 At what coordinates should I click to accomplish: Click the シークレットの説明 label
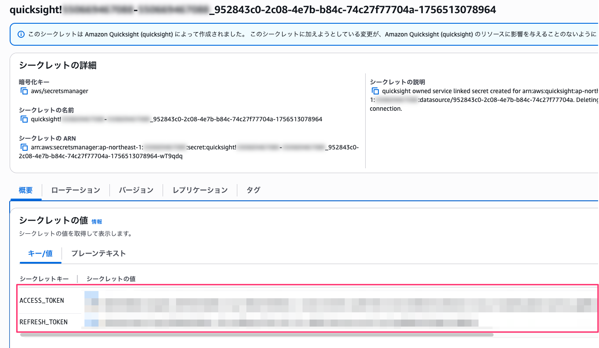tap(397, 82)
